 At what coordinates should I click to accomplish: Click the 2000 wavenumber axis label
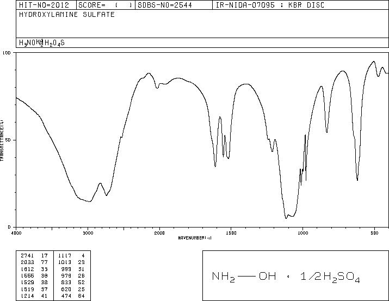pos(159,233)
